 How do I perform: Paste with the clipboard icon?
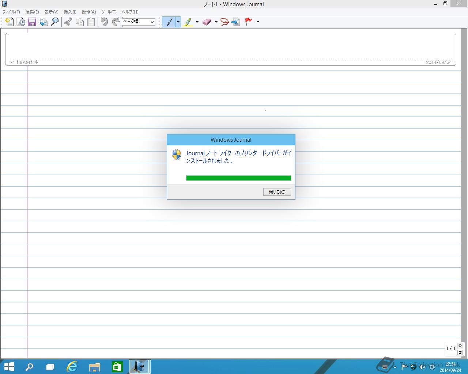tap(91, 22)
